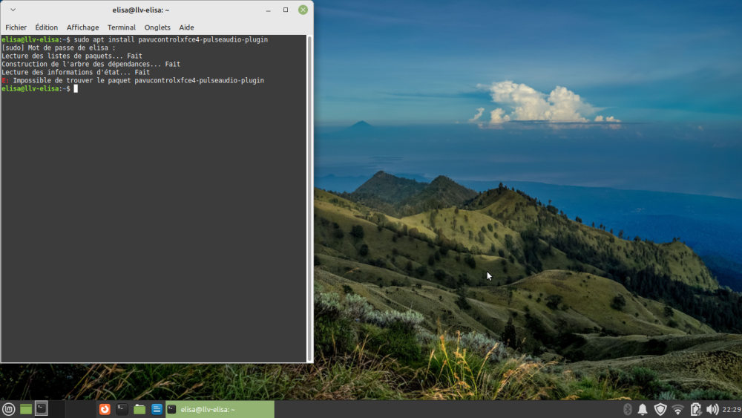
Task: Click the clock showing 22:29
Action: click(731, 409)
